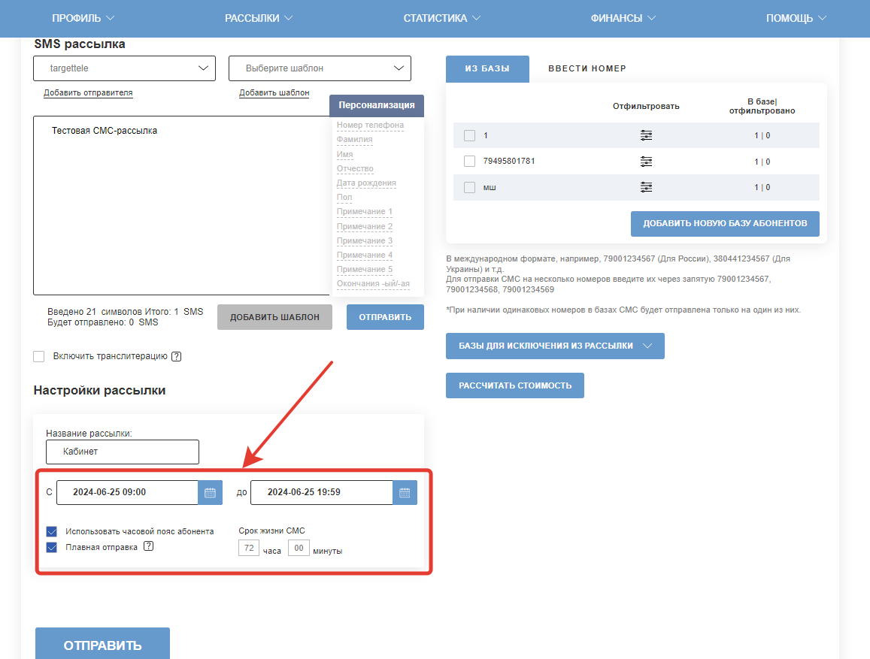Open the targettele sender dropdown
870x659 pixels.
click(x=124, y=68)
